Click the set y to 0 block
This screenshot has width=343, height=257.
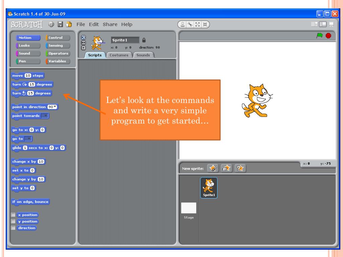pyautogui.click(x=23, y=188)
